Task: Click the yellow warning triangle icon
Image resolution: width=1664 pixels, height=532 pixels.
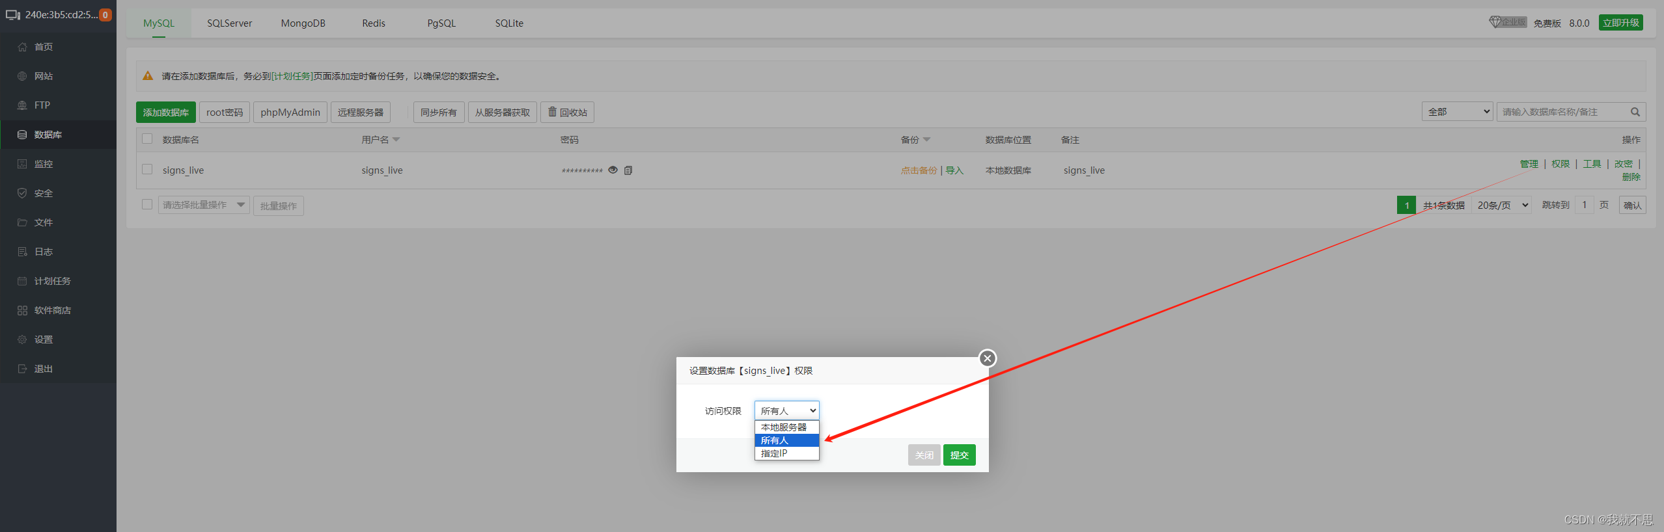Action: pos(148,75)
